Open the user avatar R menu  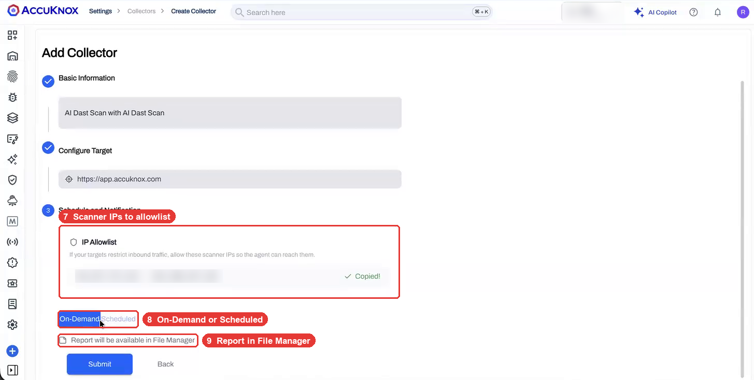click(x=743, y=12)
